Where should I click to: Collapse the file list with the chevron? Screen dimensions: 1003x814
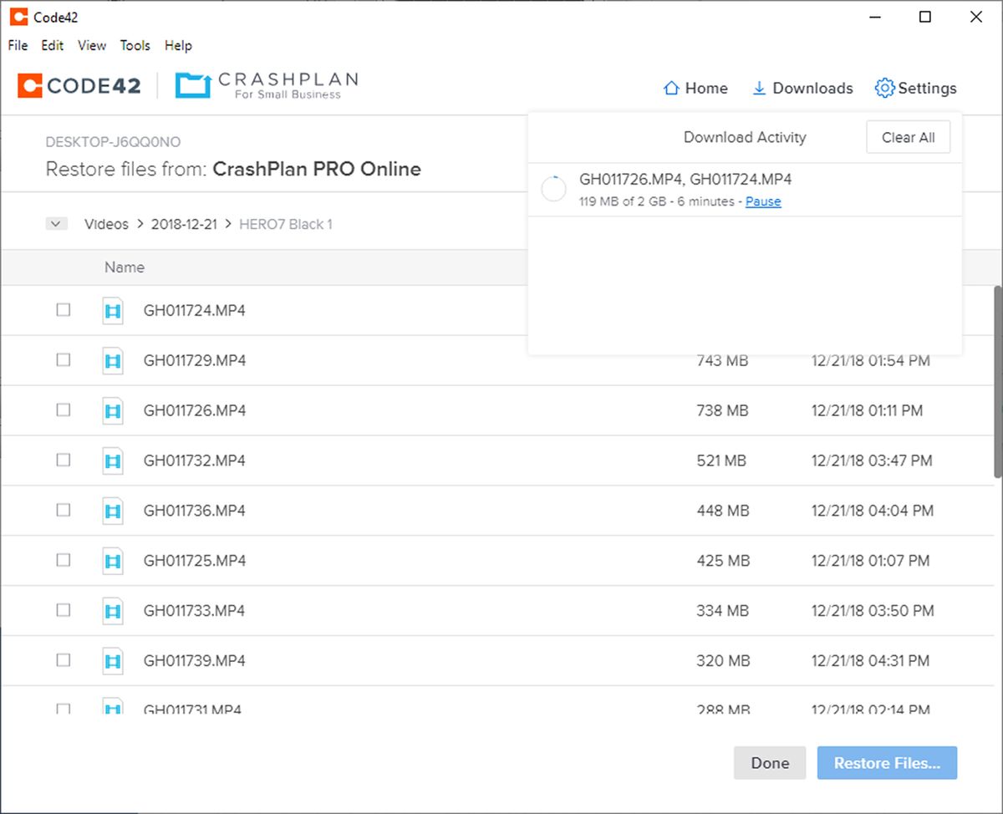click(x=56, y=223)
